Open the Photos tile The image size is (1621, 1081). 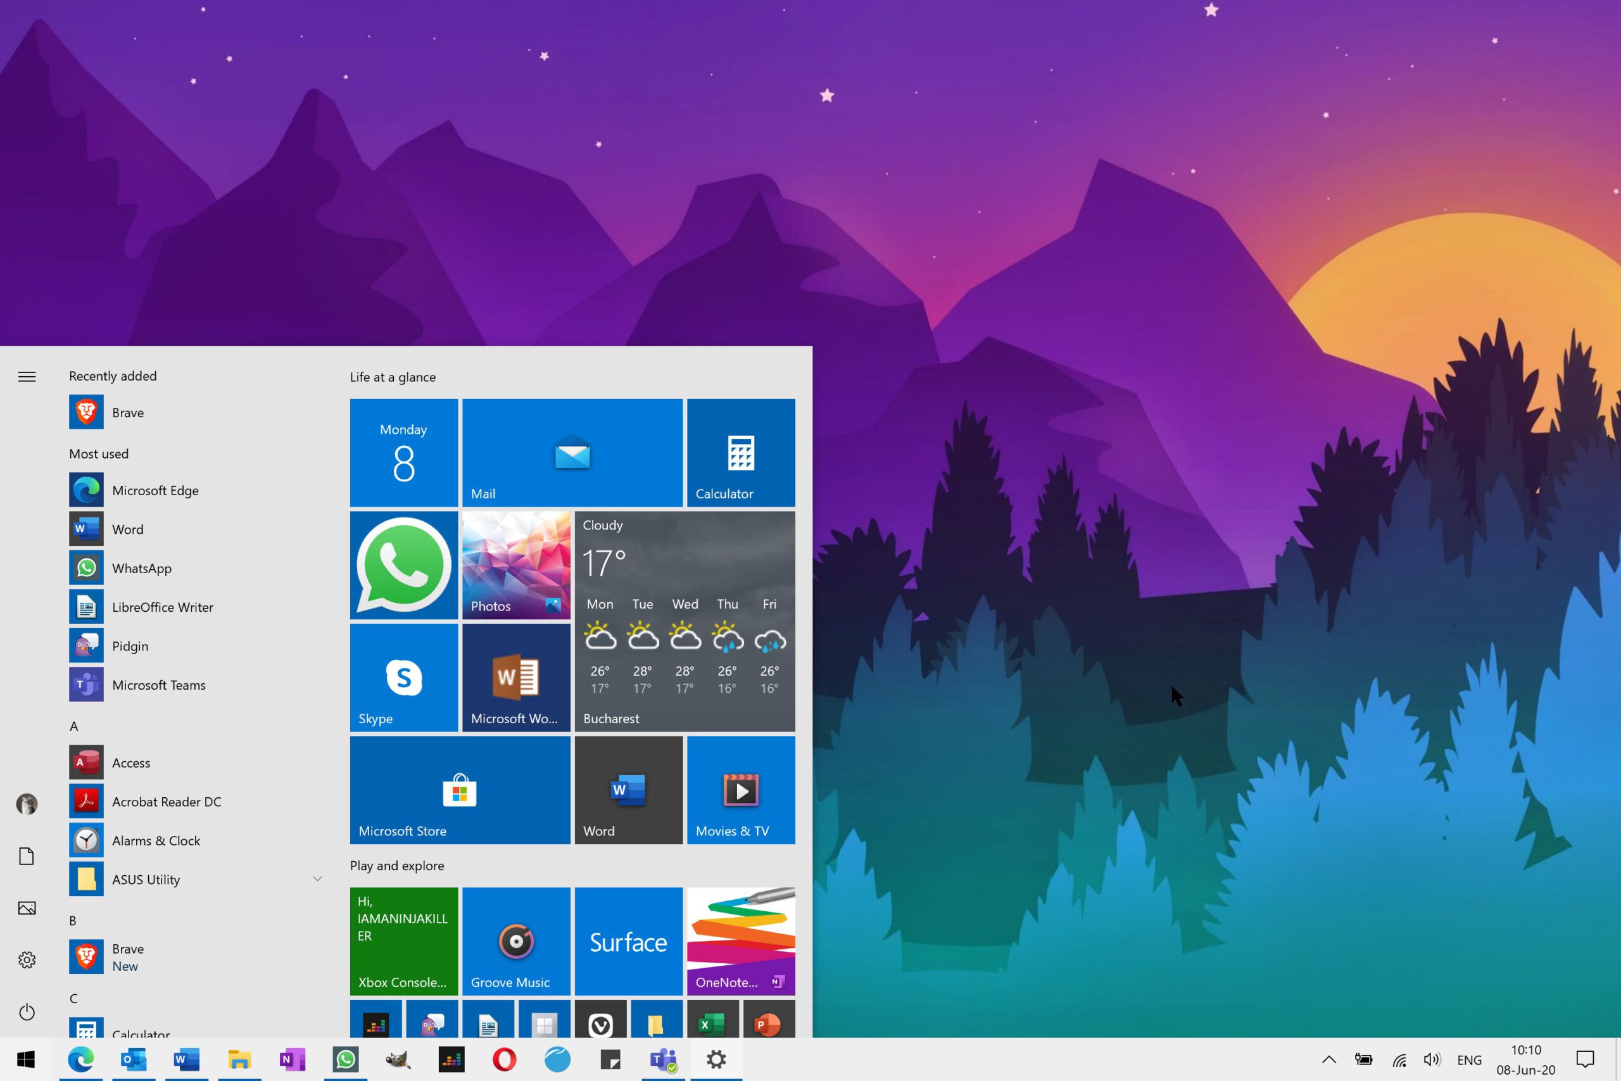pyautogui.click(x=516, y=565)
